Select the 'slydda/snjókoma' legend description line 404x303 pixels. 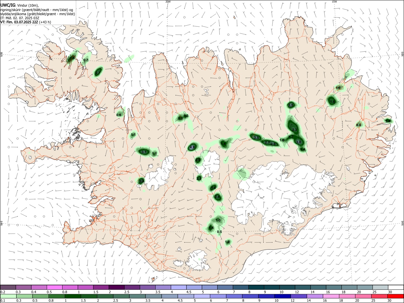pyautogui.click(x=38, y=14)
